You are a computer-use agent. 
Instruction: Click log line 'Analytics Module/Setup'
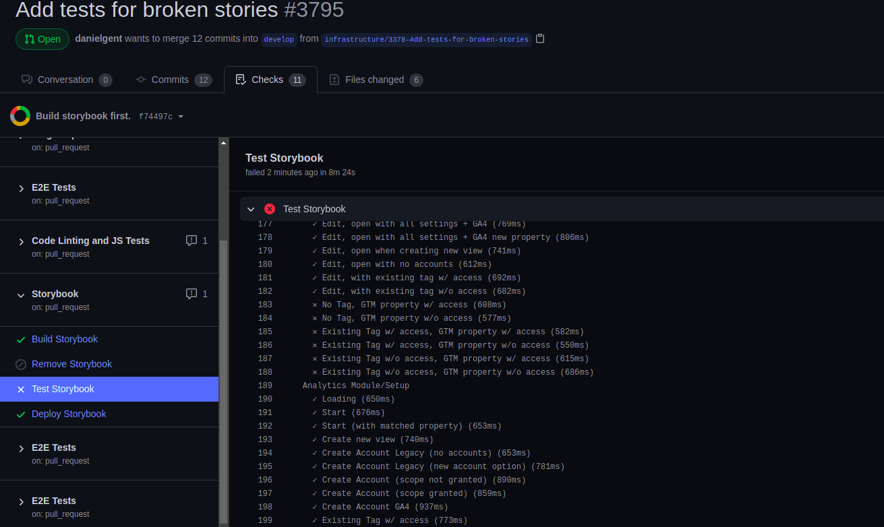(356, 385)
